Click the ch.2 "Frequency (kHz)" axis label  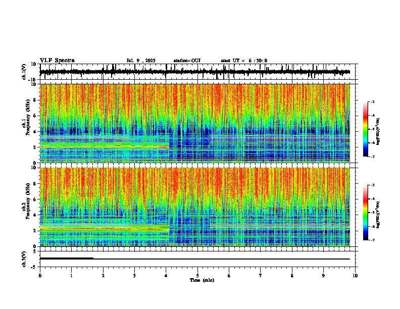pos(28,201)
